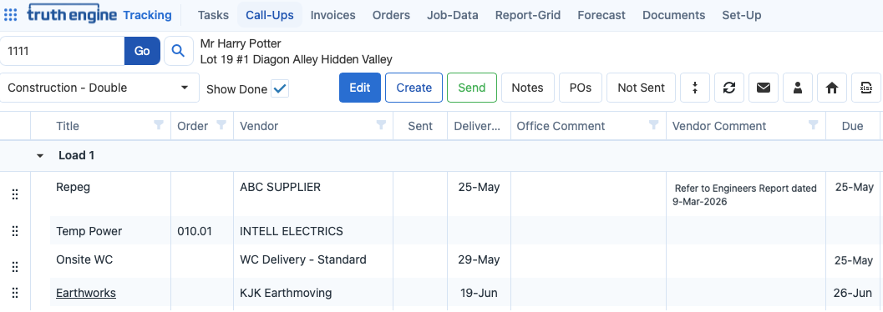This screenshot has height=312, width=883.
Task: Click the refresh icon button
Action: pos(729,88)
